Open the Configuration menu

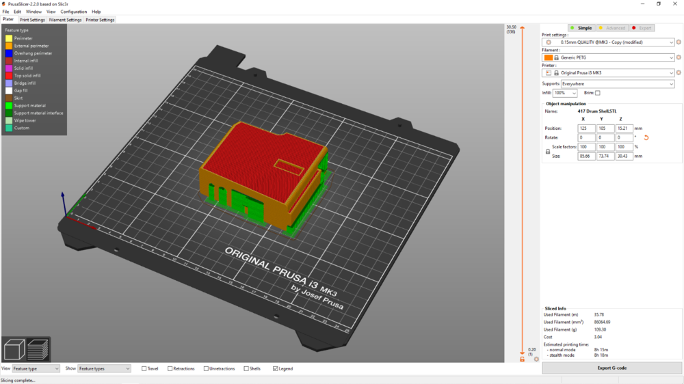[x=73, y=12]
